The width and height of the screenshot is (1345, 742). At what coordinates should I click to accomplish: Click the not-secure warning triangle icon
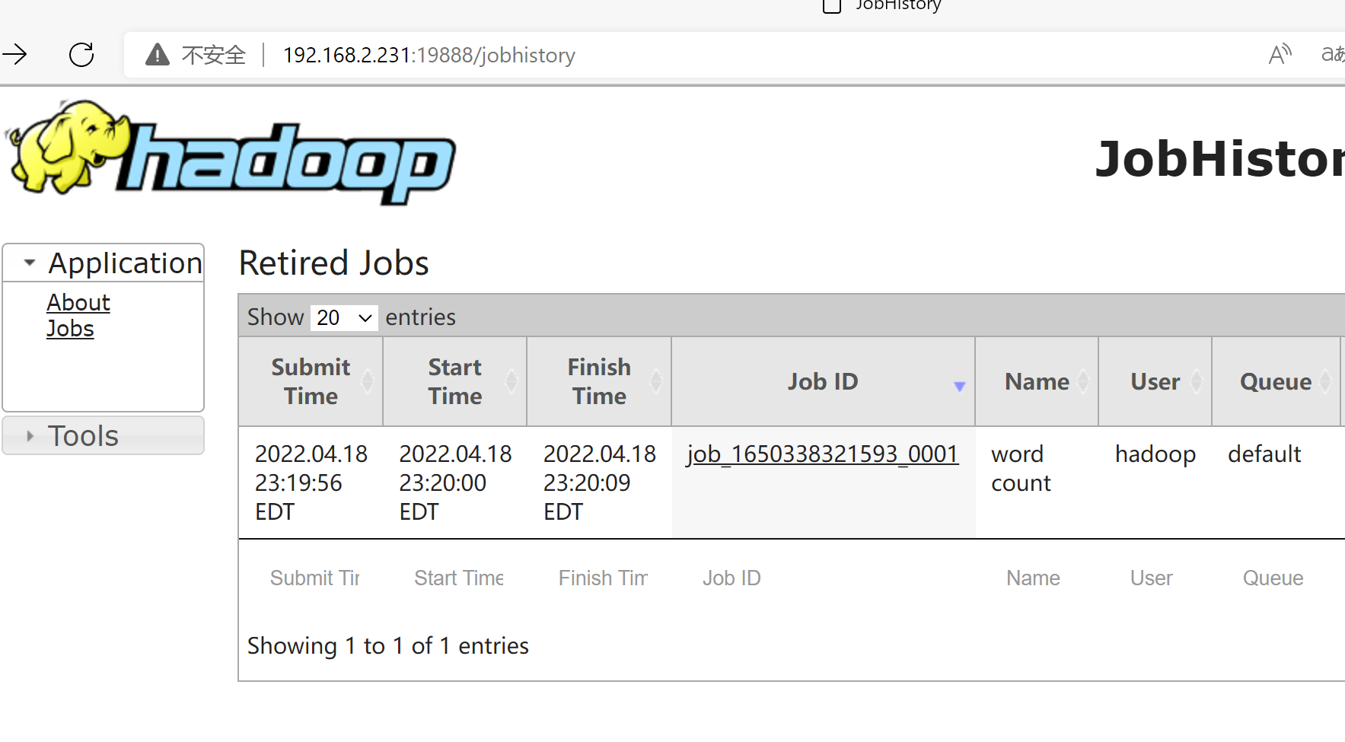pyautogui.click(x=158, y=55)
